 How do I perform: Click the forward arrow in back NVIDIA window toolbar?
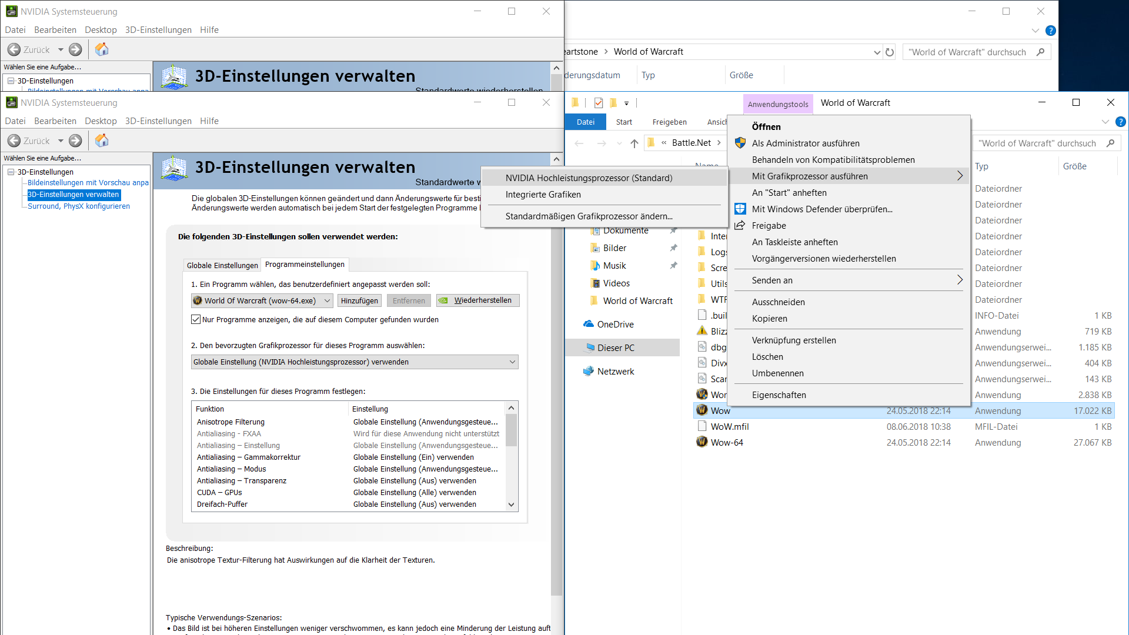[75, 50]
